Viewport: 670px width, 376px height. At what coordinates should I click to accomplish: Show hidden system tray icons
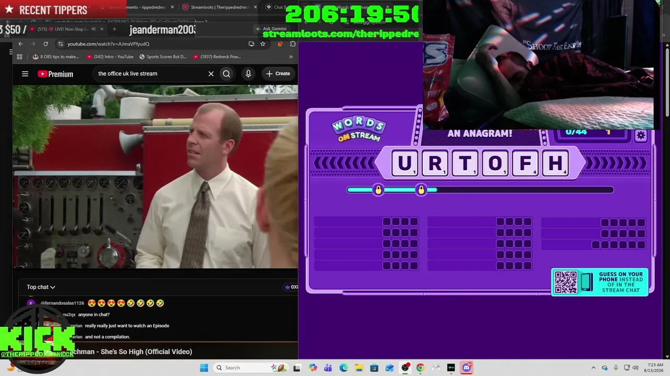tap(593, 368)
